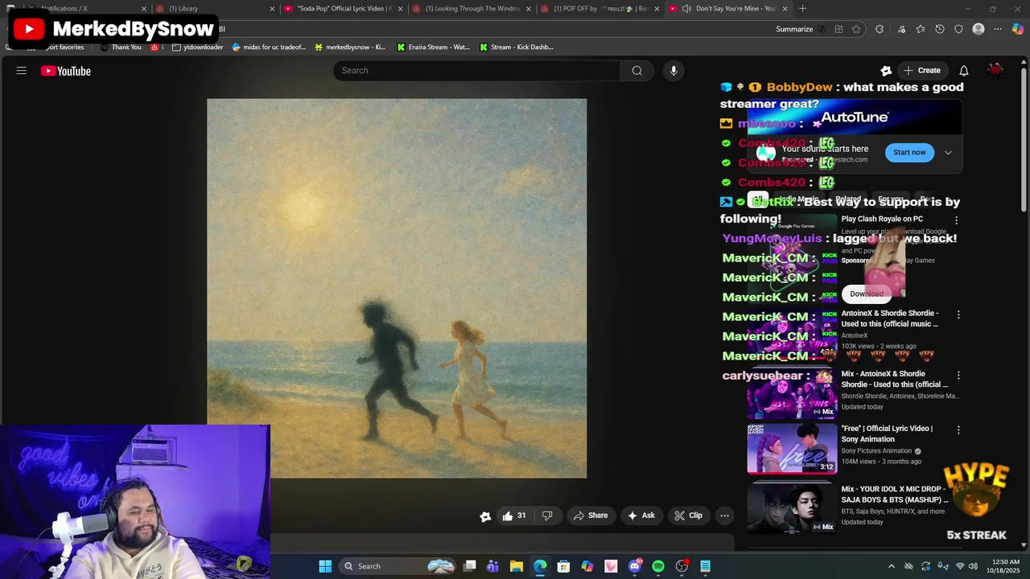Open the ytdownloader bookmark
This screenshot has height=579, width=1030.
tap(197, 47)
